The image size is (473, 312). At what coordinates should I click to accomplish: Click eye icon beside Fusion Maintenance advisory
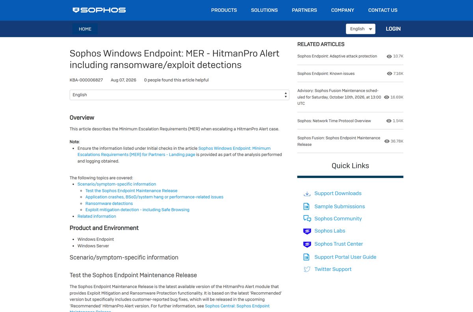click(387, 97)
